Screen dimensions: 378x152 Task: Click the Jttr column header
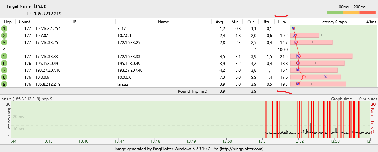click(x=266, y=22)
